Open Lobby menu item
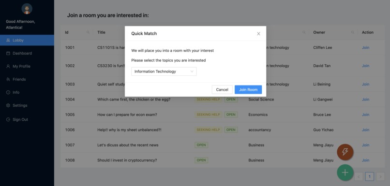This screenshot has width=390, height=186. coord(27,40)
